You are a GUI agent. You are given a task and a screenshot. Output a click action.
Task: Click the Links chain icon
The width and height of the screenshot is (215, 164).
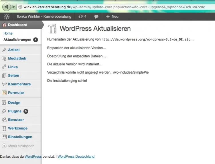point(4,67)
